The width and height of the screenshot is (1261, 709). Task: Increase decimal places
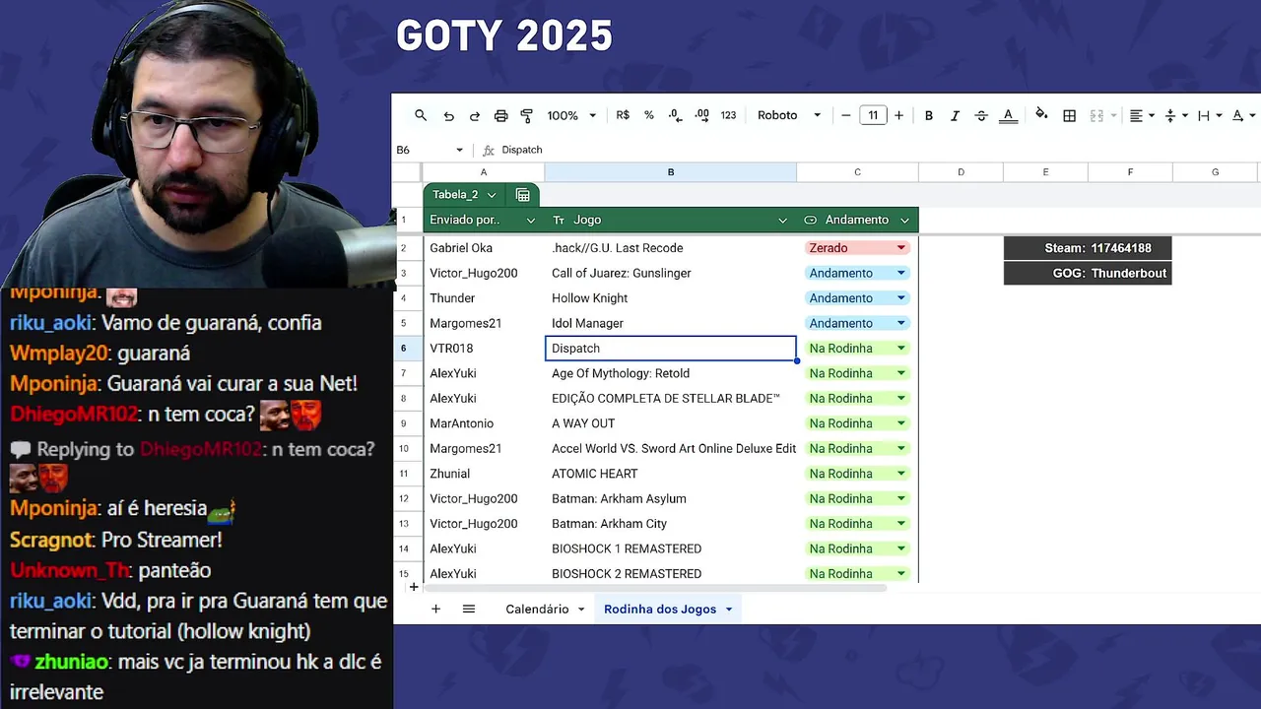click(701, 115)
